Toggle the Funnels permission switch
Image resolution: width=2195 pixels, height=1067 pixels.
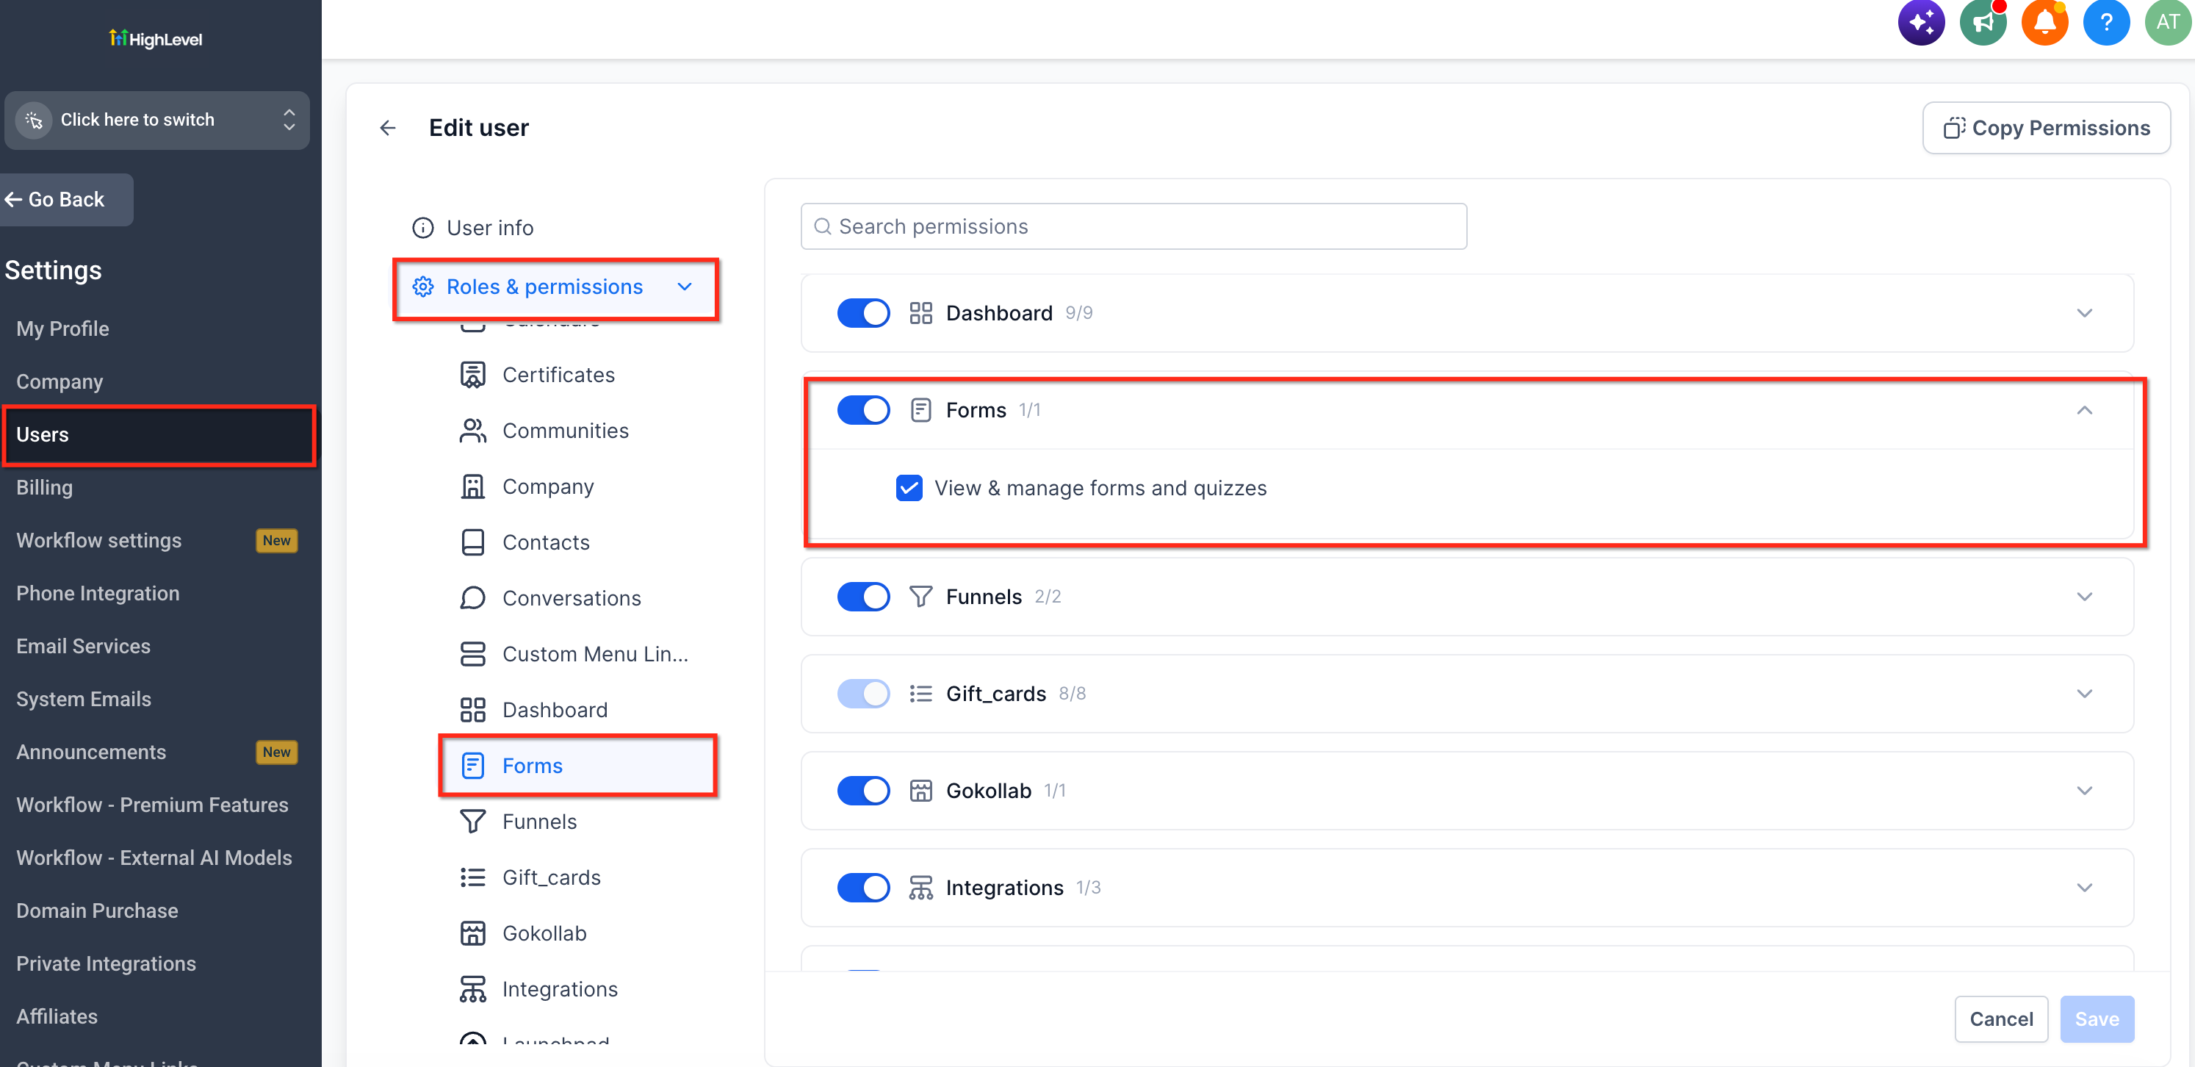[x=863, y=597]
